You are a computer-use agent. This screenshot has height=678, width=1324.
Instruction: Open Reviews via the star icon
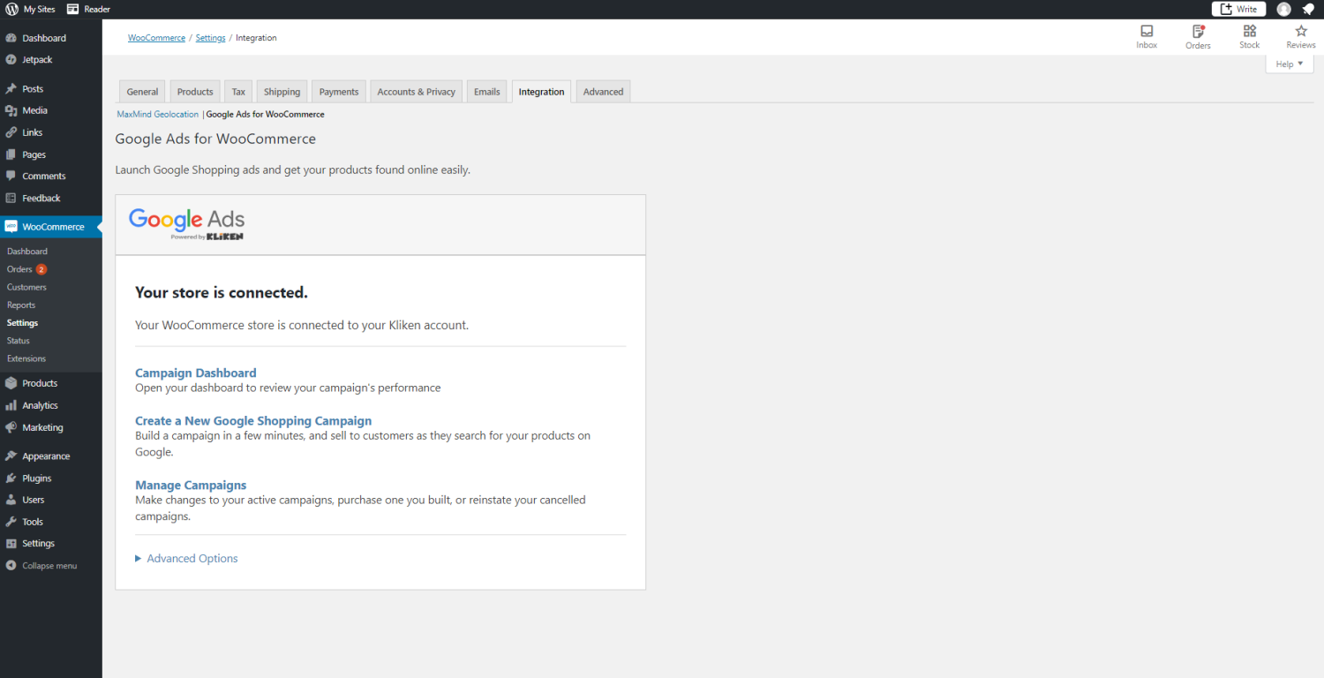coord(1300,36)
